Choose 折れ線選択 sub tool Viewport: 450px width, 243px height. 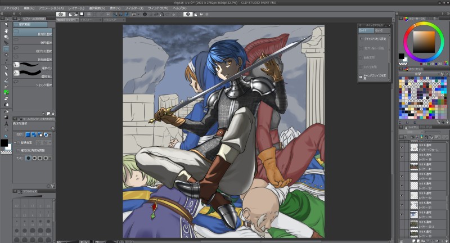33,58
